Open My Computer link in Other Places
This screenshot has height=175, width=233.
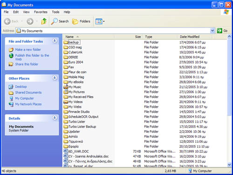coord(24,98)
